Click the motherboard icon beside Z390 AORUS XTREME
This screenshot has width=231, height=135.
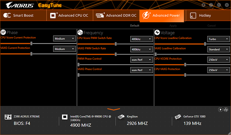tap(8, 117)
